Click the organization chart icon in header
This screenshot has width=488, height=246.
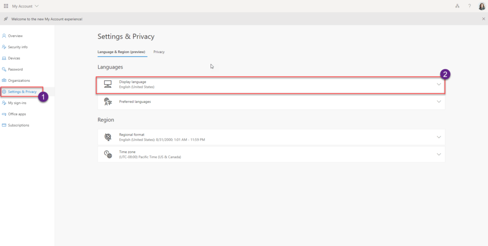457,6
